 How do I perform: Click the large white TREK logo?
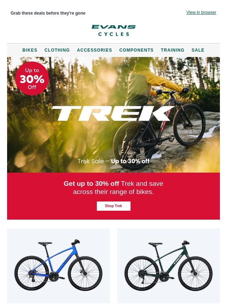113,114
